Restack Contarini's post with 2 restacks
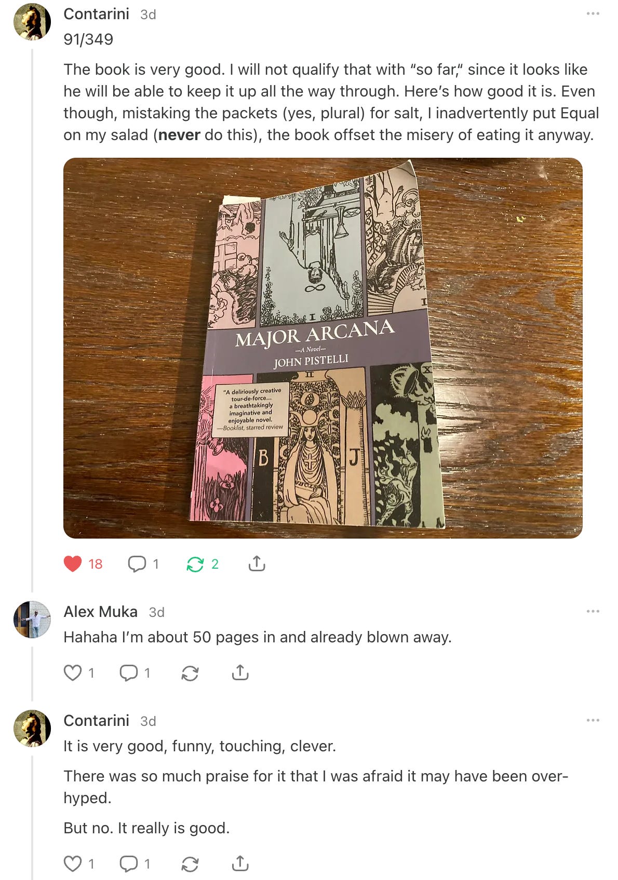 195,564
